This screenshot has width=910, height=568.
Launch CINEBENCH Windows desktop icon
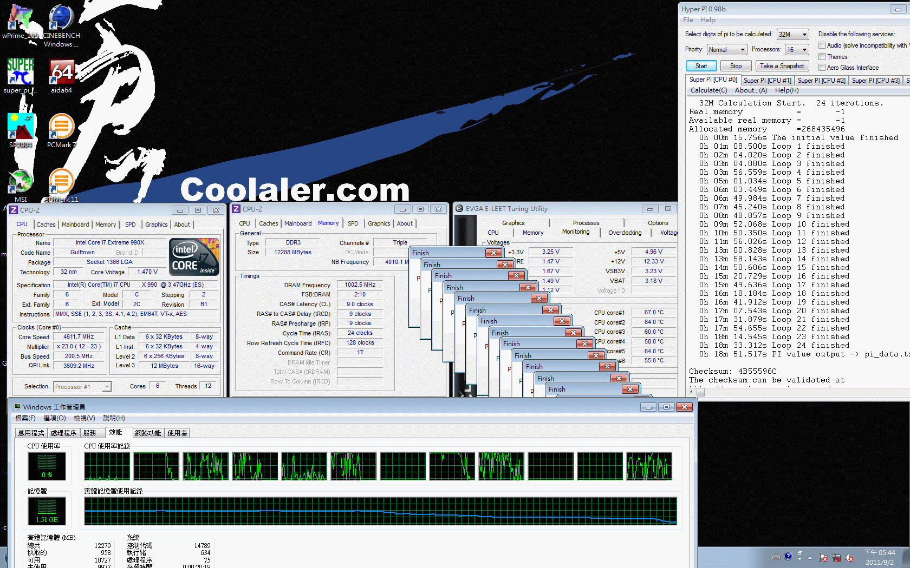(x=61, y=25)
